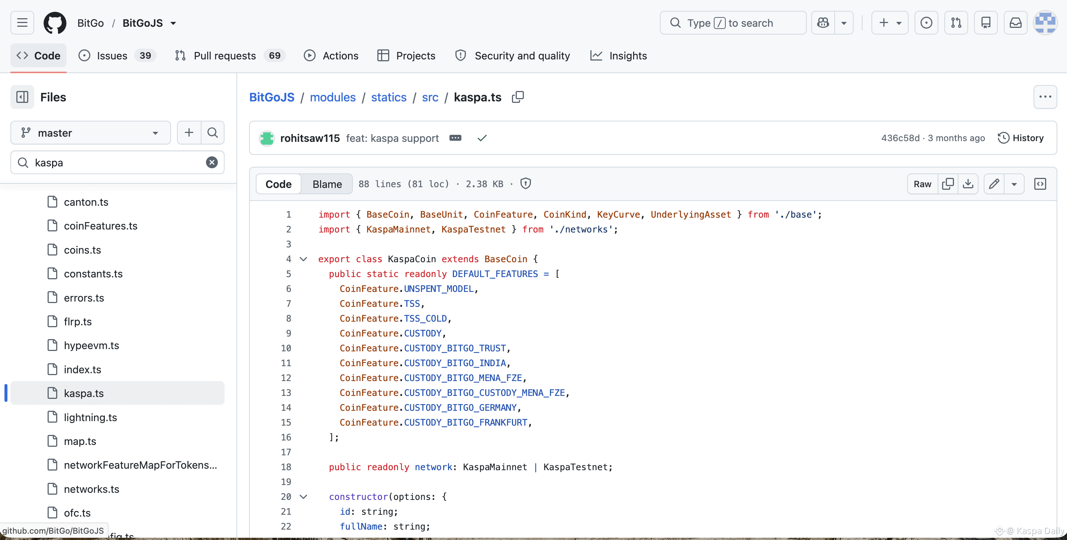Switch to the Code tab
This screenshot has height=540, width=1067.
39,55
